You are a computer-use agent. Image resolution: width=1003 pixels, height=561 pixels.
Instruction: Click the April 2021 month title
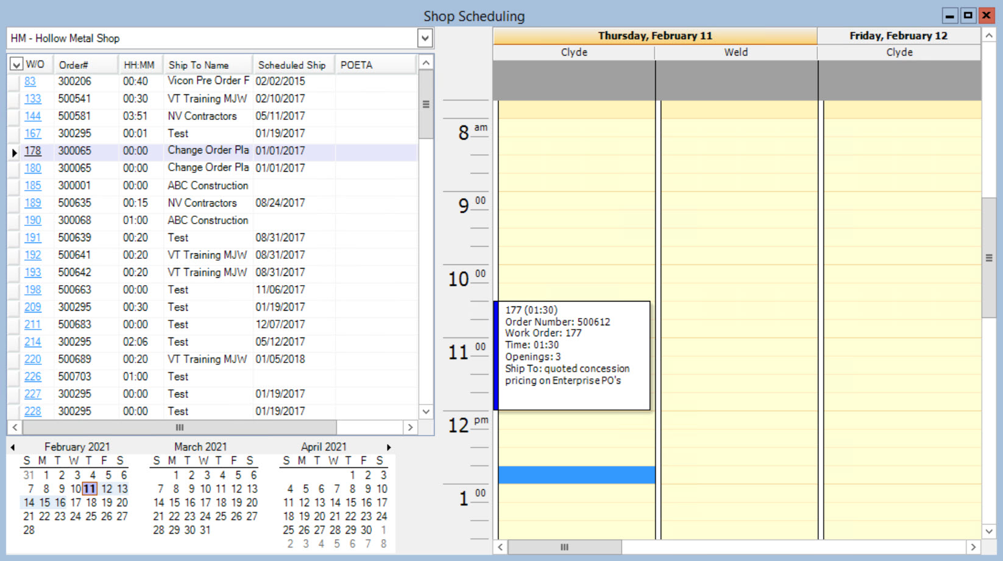click(x=324, y=447)
